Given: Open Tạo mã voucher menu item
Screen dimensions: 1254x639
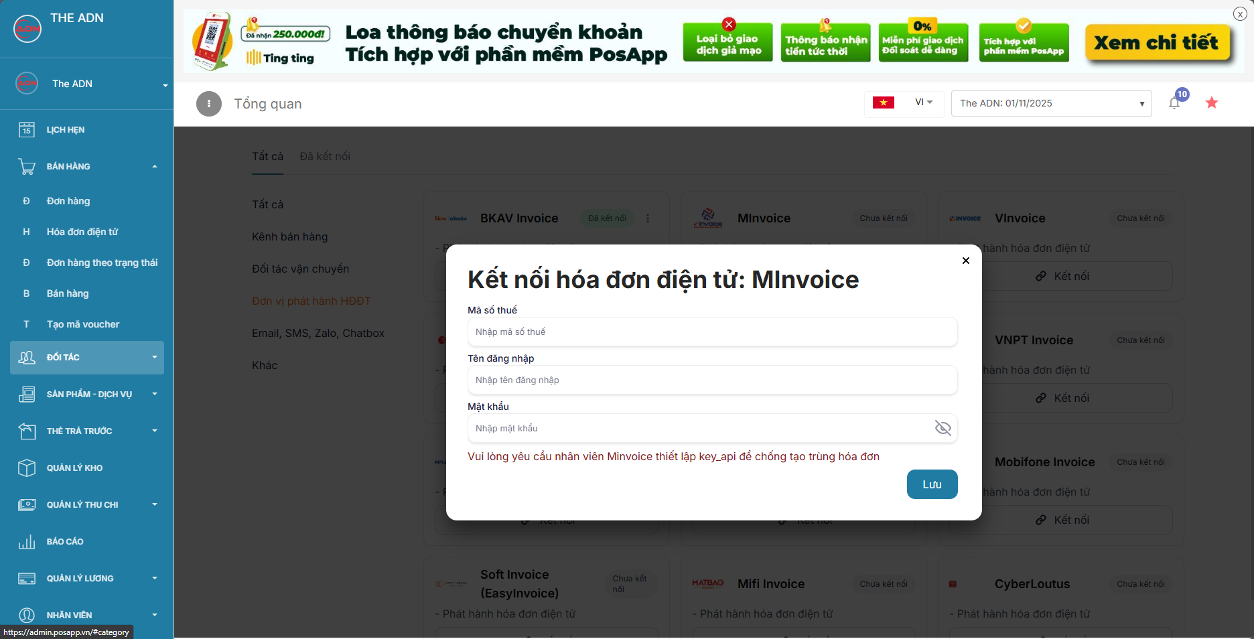Looking at the screenshot, I should (83, 324).
